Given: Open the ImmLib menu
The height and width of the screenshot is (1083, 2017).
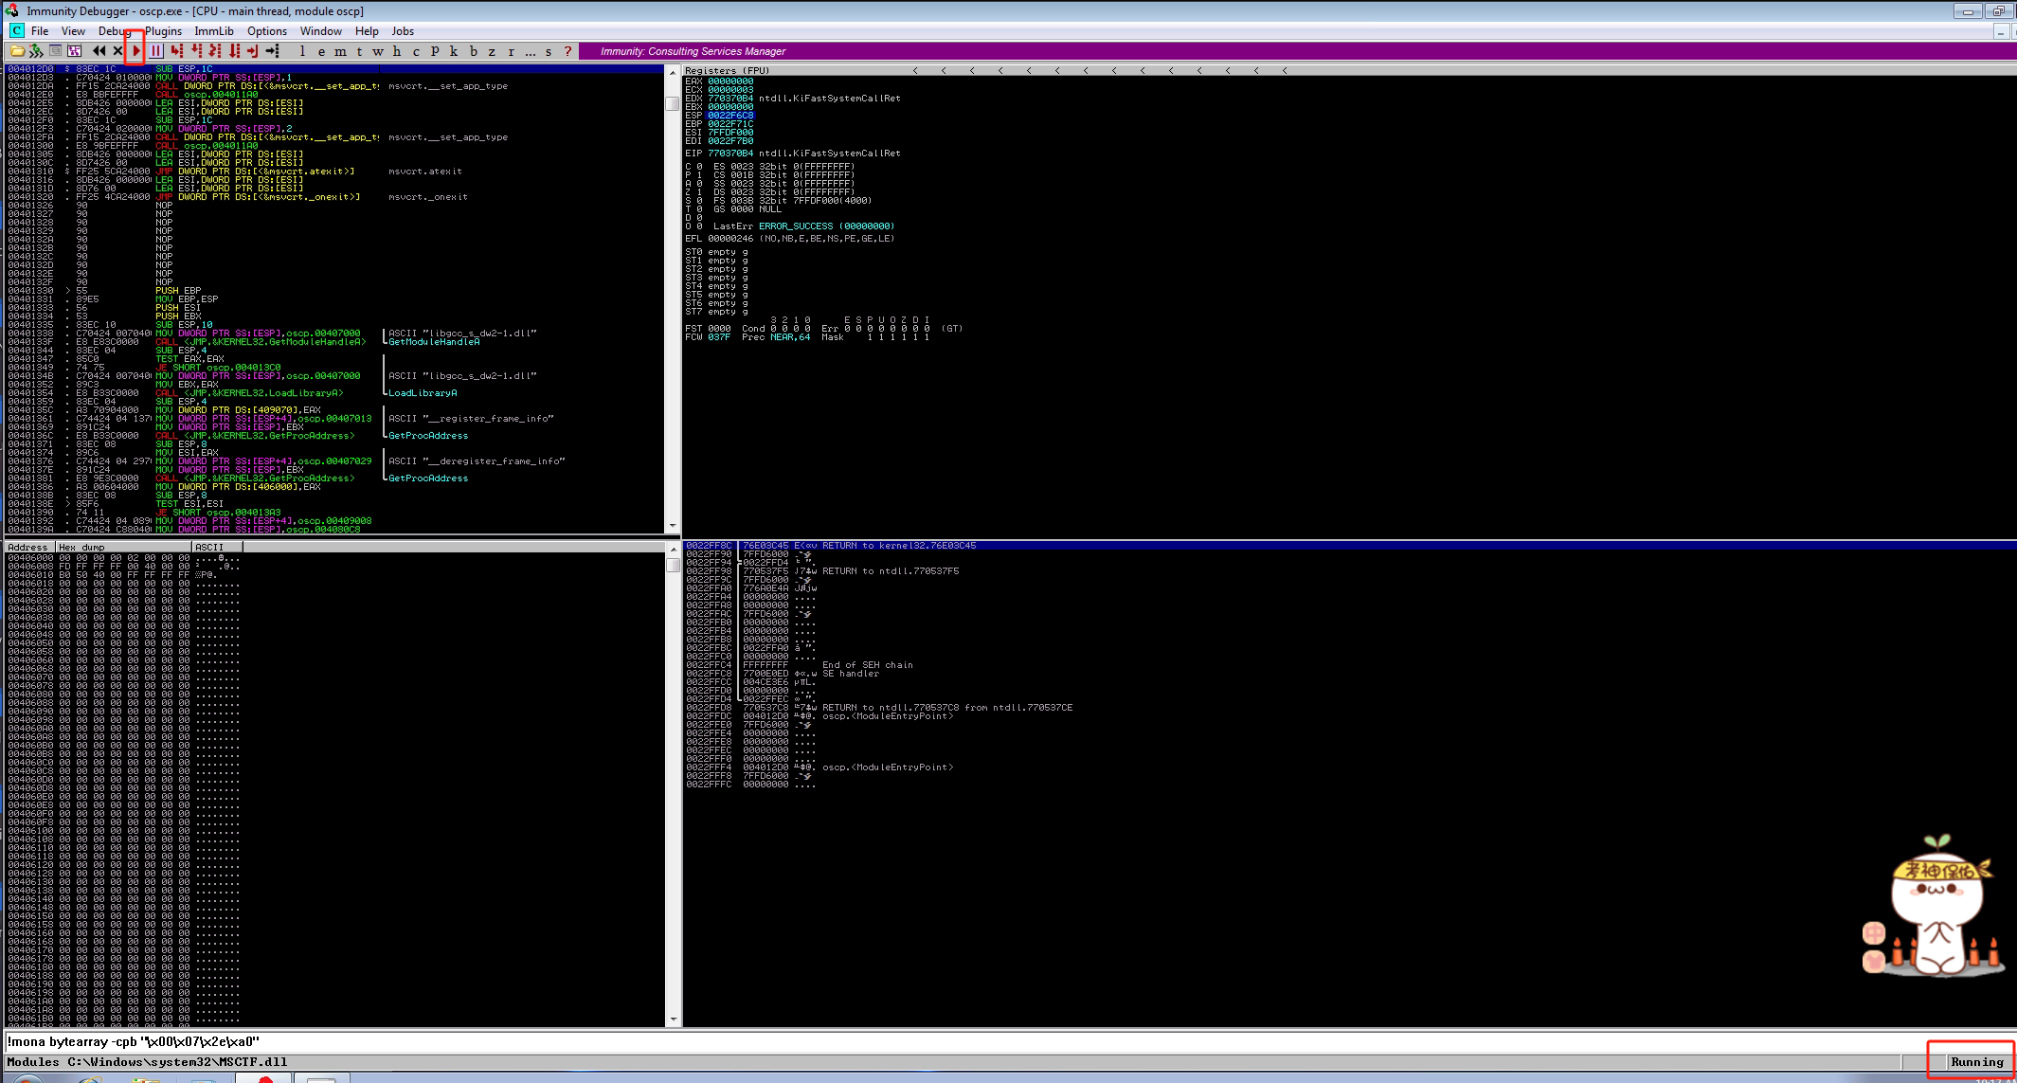Looking at the screenshot, I should point(214,31).
